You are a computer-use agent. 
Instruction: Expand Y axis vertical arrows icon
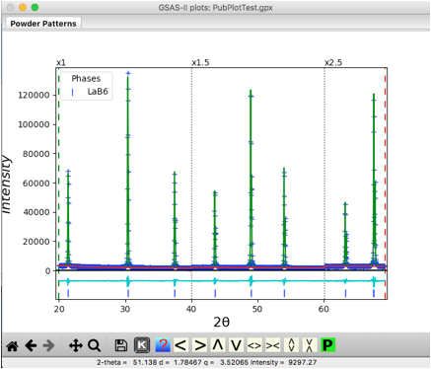click(291, 345)
